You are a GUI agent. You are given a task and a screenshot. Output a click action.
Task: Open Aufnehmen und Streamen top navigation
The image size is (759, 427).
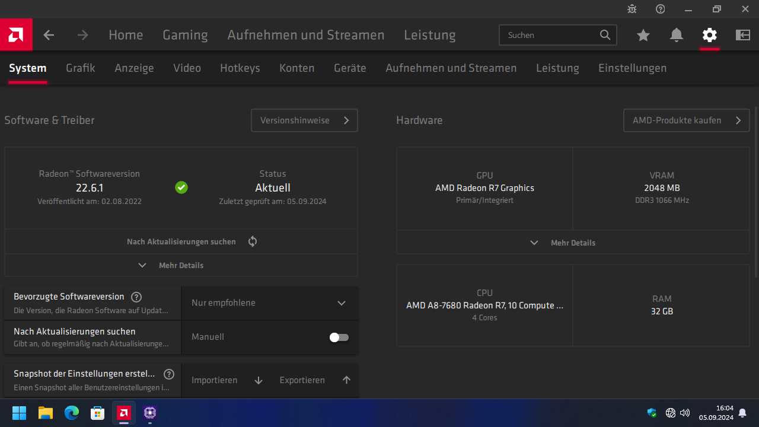pyautogui.click(x=306, y=35)
